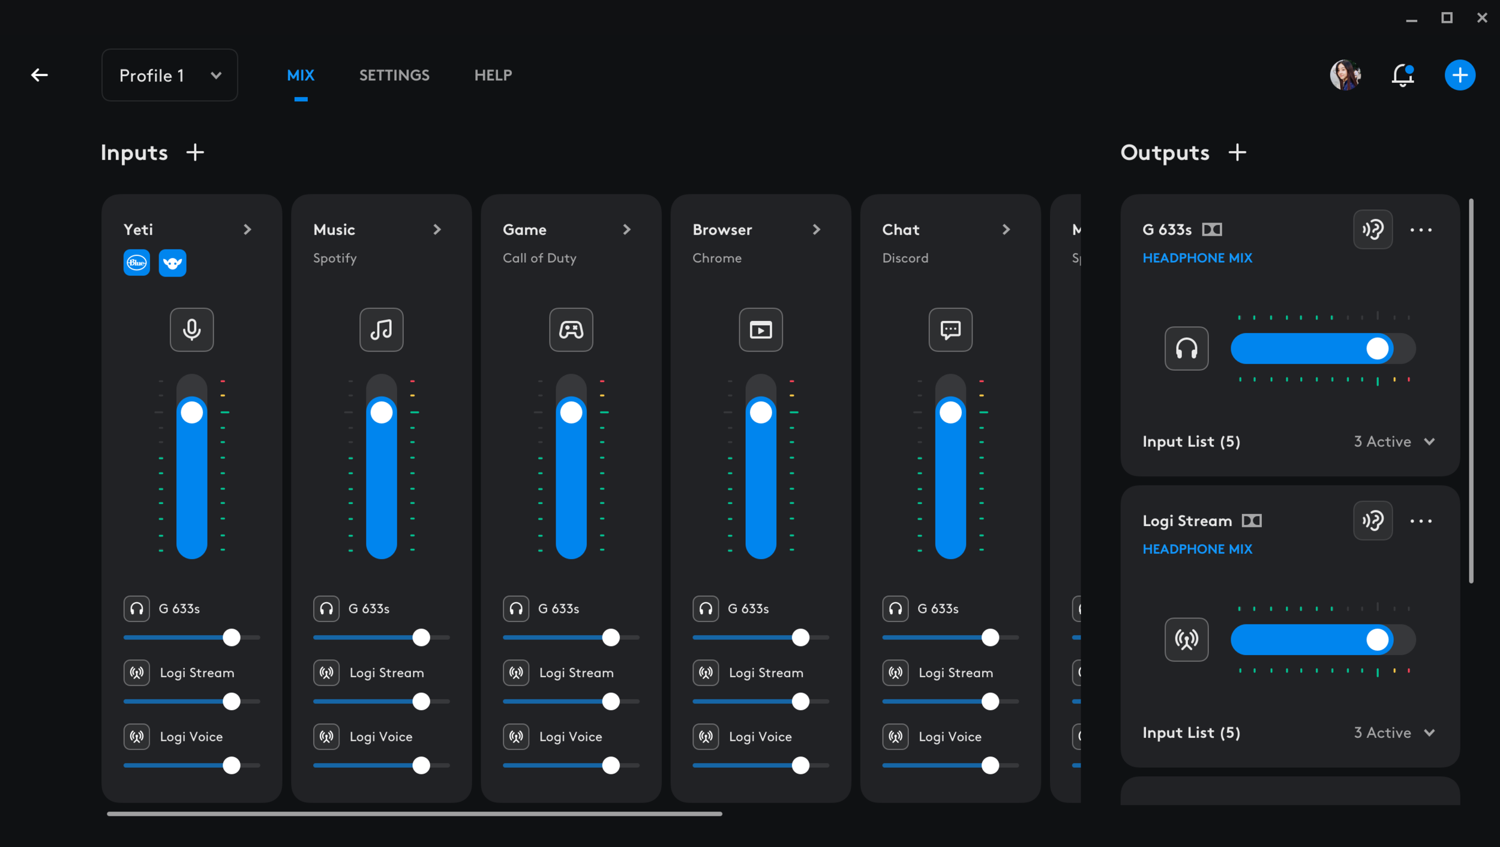Screen dimensions: 1500x847
Task: Switch to the SETTINGS tab
Action: (394, 76)
